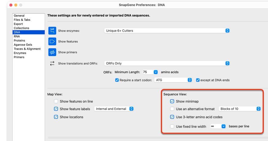The image size is (268, 141).
Task: Enable Use fixed line width
Action: (172, 126)
